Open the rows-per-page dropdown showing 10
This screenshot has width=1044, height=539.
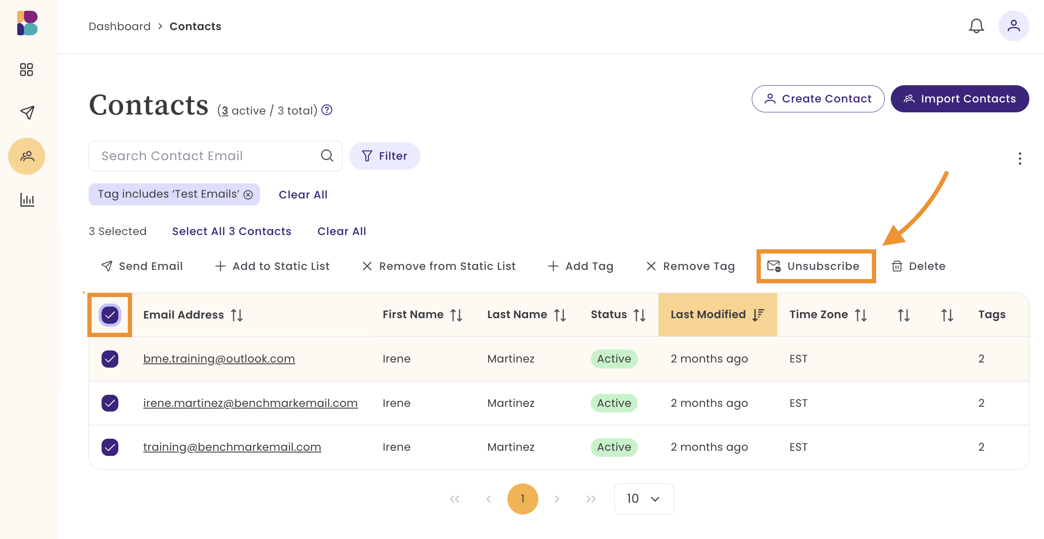[x=643, y=499]
